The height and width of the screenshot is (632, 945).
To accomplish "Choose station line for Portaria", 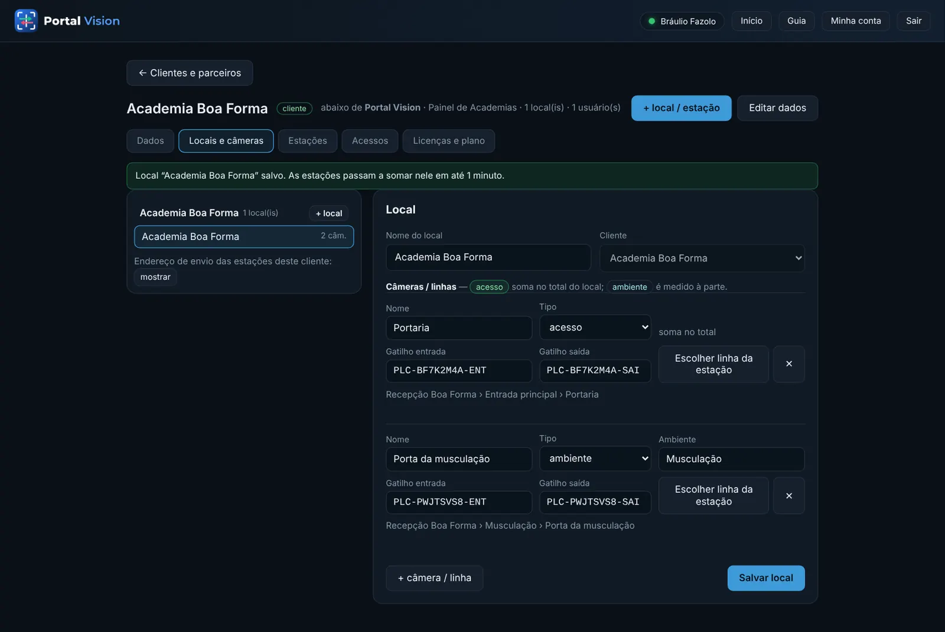I will tap(713, 364).
